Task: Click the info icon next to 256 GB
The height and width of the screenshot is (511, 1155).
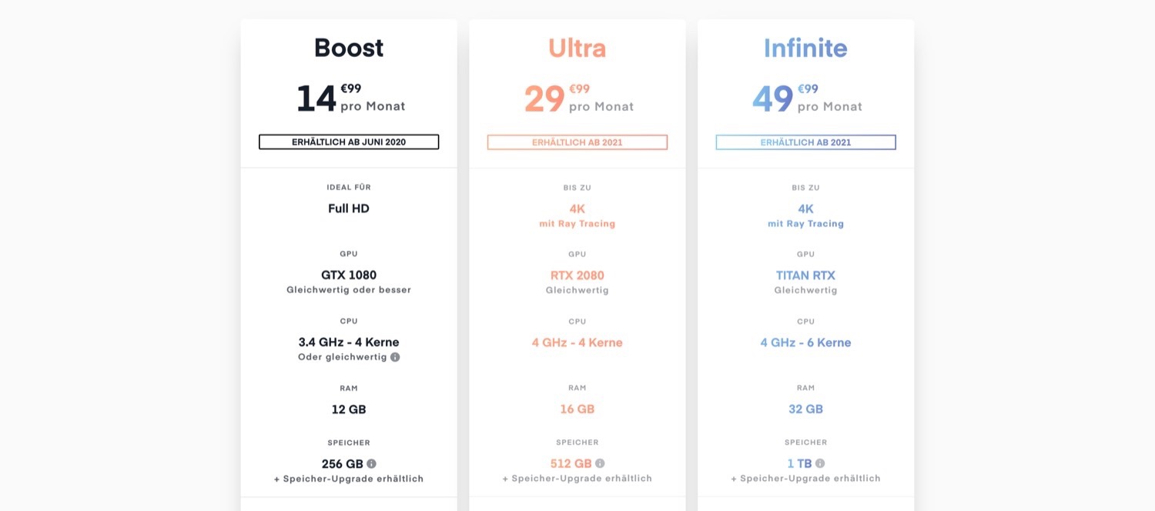Action: click(x=371, y=464)
